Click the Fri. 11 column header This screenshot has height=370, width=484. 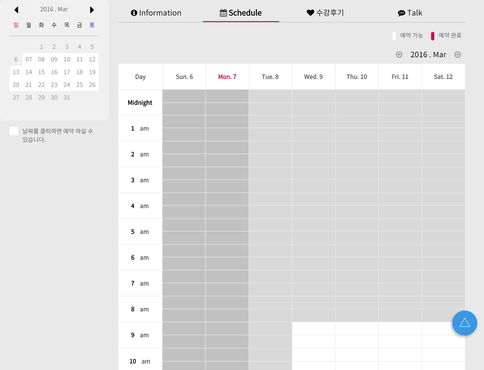pyautogui.click(x=399, y=77)
